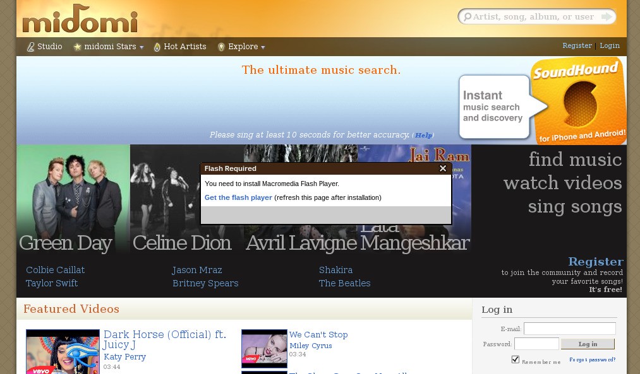Click the midomi logo

(80, 19)
